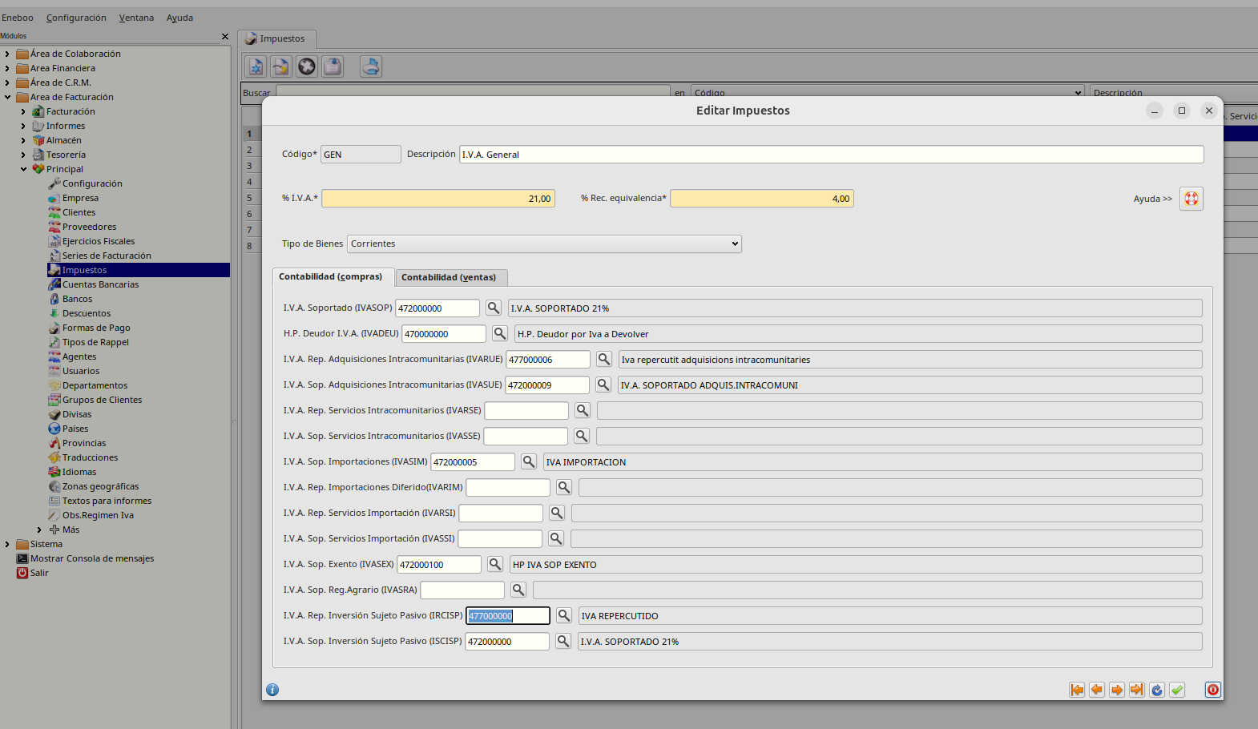Image resolution: width=1258 pixels, height=729 pixels.
Task: Collapse Área de Facturación tree node
Action: (7, 97)
